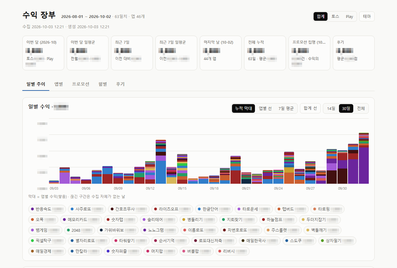
Task: Switch chart to 앱별 선
Action: coord(265,108)
